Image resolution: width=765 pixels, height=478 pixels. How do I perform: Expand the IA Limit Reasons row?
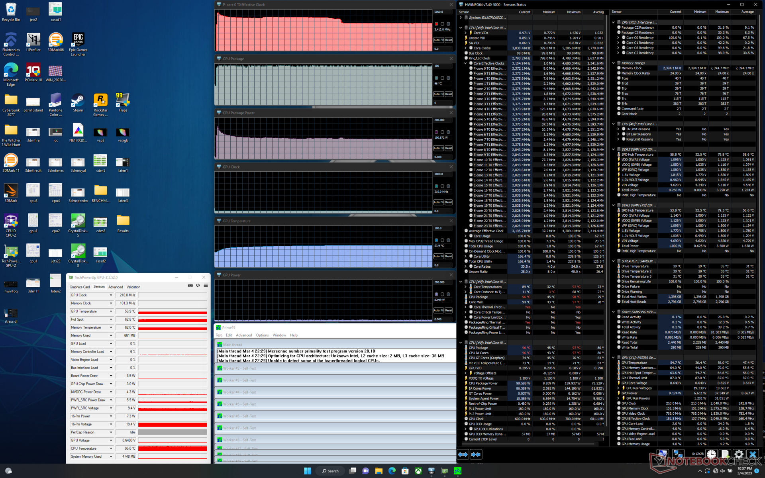tap(618, 129)
